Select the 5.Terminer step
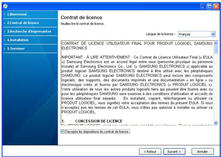Viewport: 221px width, 157px height. 16,48
